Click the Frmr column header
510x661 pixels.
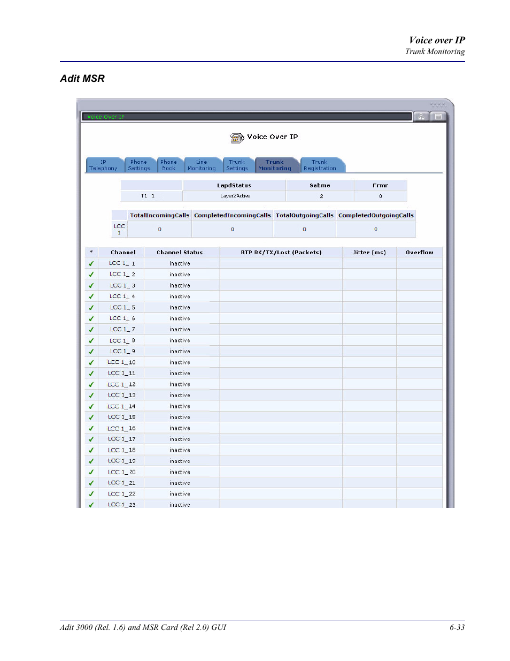(x=381, y=185)
